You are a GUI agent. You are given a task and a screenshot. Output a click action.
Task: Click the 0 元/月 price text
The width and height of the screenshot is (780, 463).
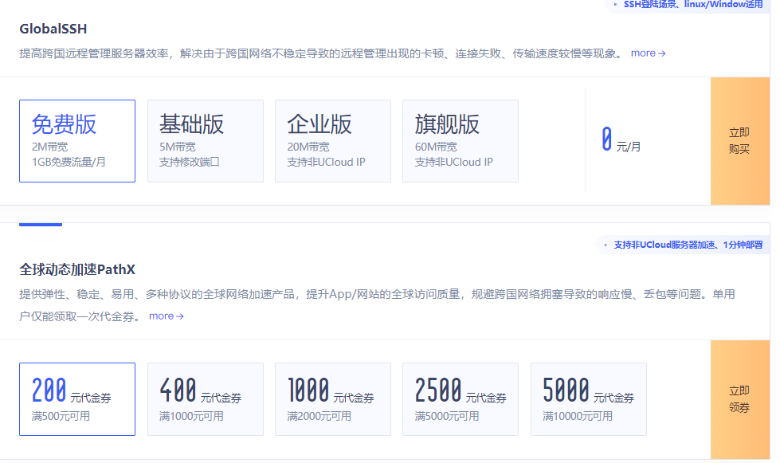[x=621, y=140]
